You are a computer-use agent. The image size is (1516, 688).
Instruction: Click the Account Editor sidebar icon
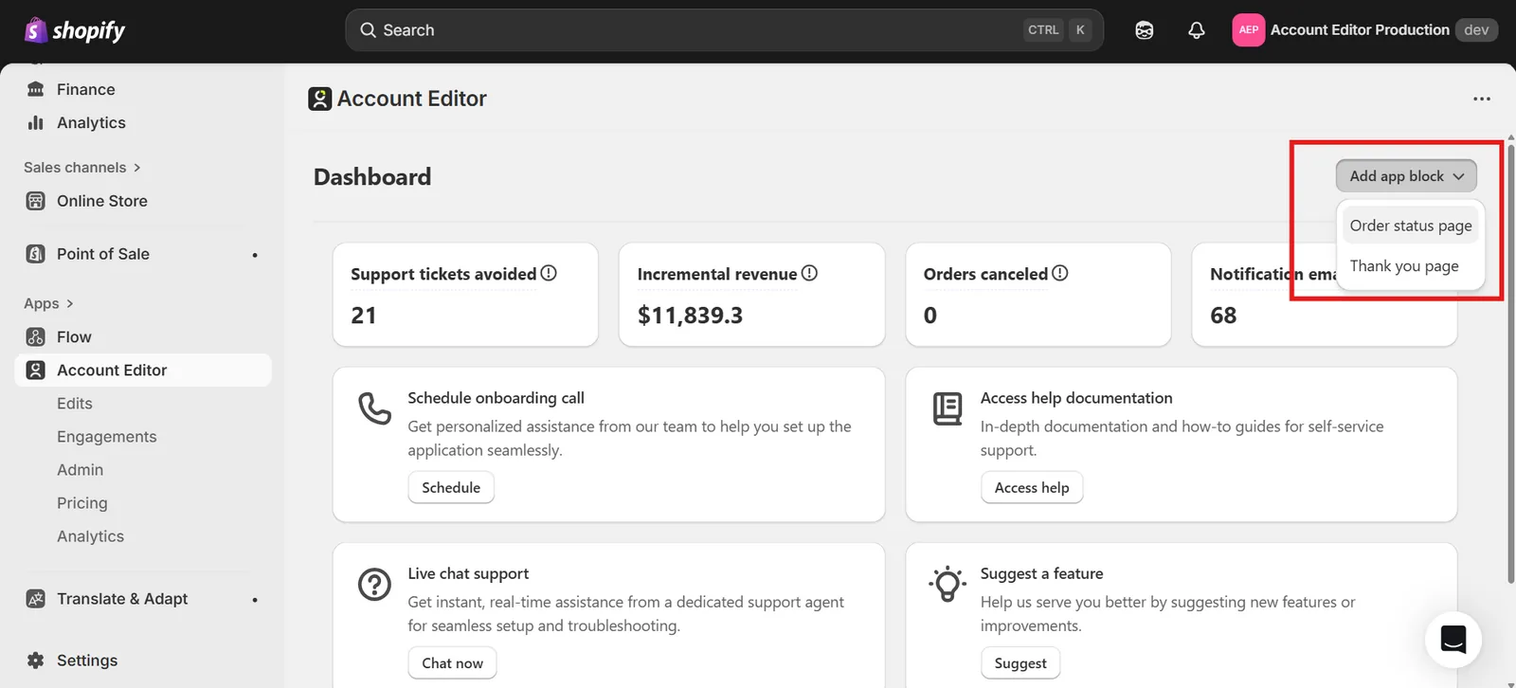coord(36,371)
